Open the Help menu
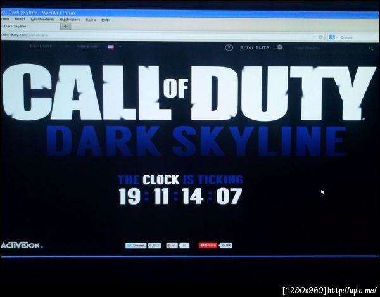 105,20
